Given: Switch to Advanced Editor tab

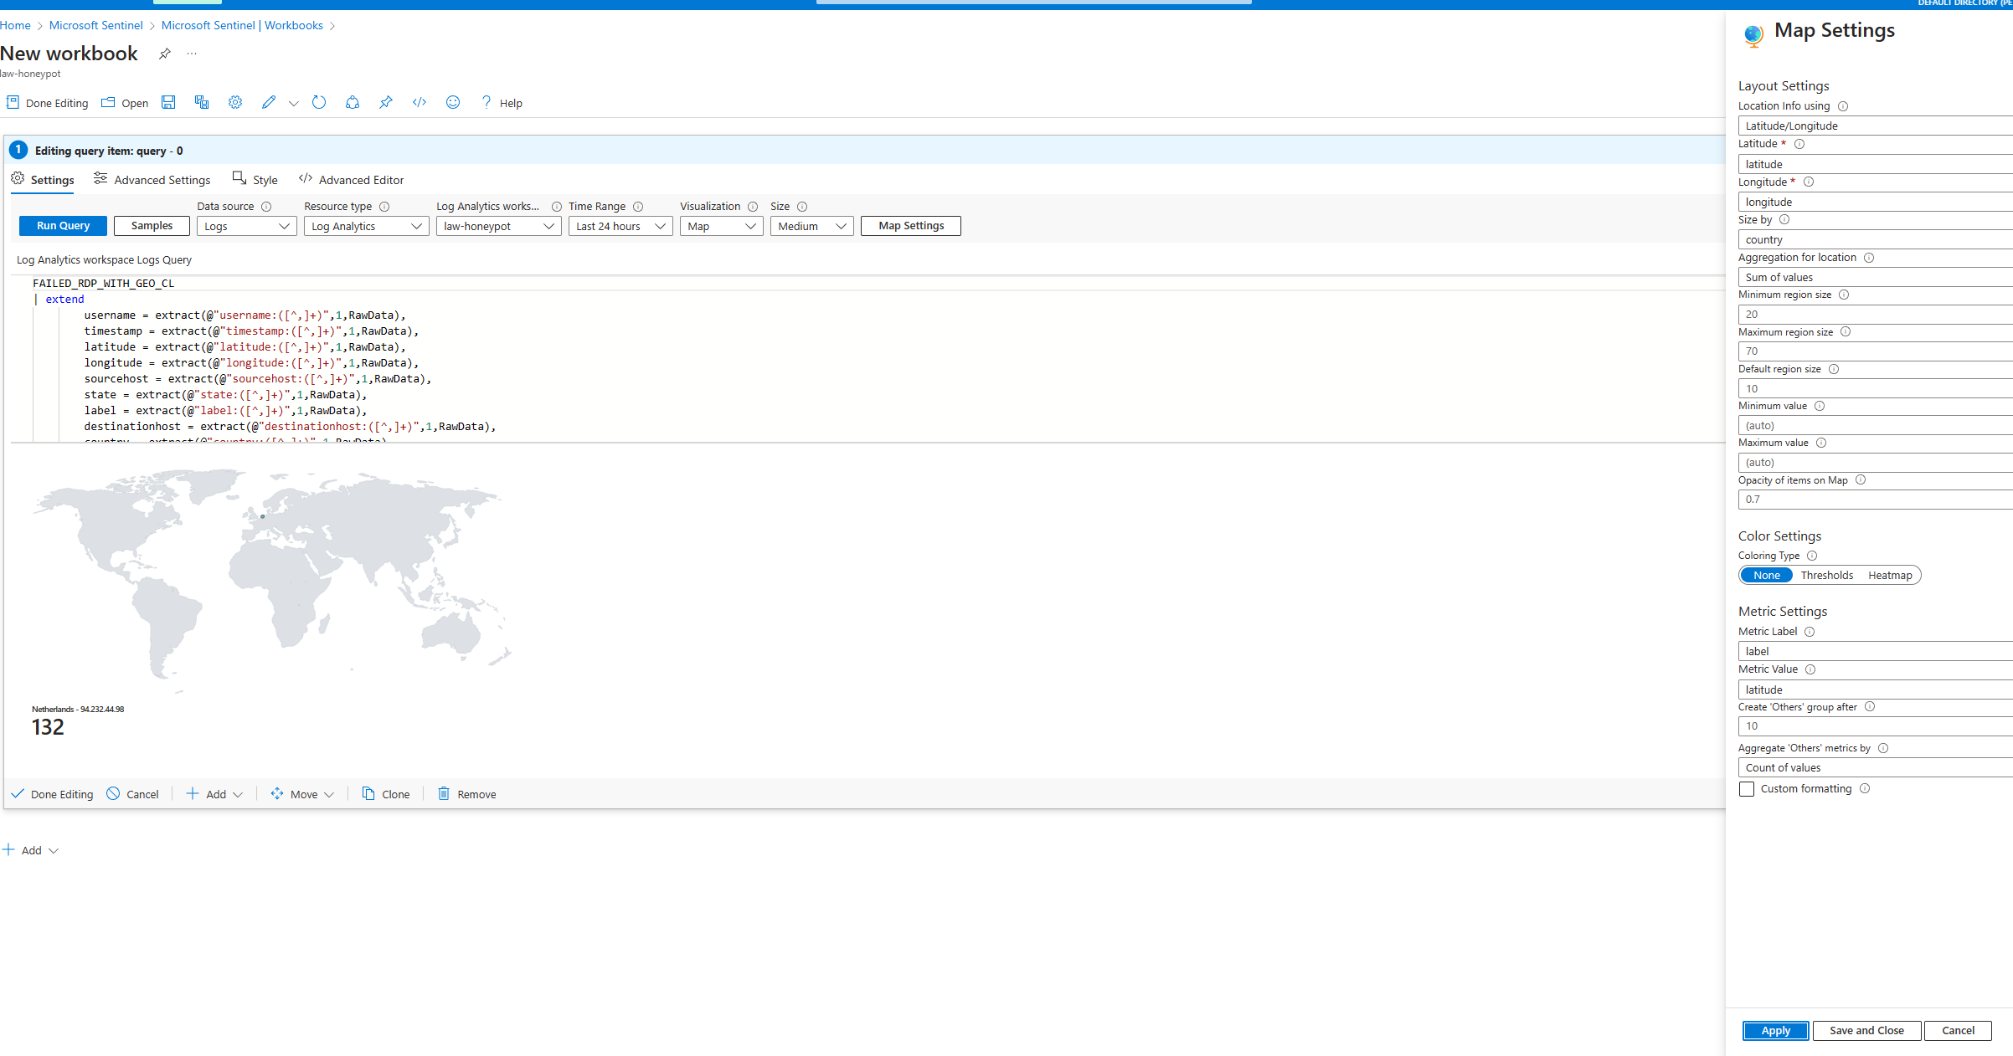Looking at the screenshot, I should 352,180.
